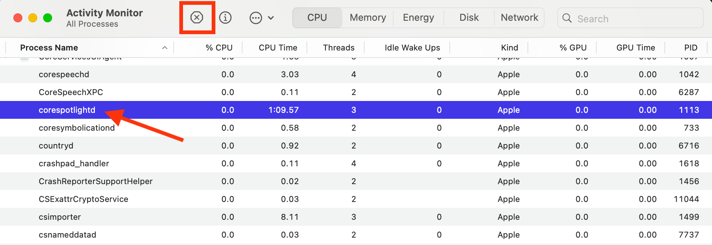
Task: Click the Activity Monitor window title
Action: [x=105, y=13]
